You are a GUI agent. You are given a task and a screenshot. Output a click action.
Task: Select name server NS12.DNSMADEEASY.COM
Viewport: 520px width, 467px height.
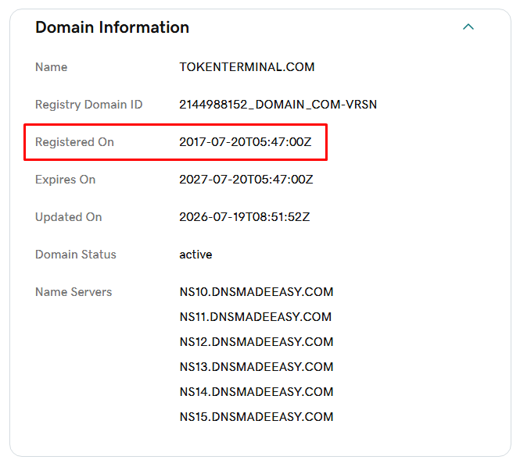point(256,342)
